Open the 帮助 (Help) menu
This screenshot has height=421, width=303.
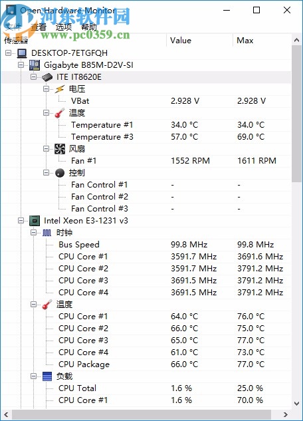pyautogui.click(x=89, y=27)
